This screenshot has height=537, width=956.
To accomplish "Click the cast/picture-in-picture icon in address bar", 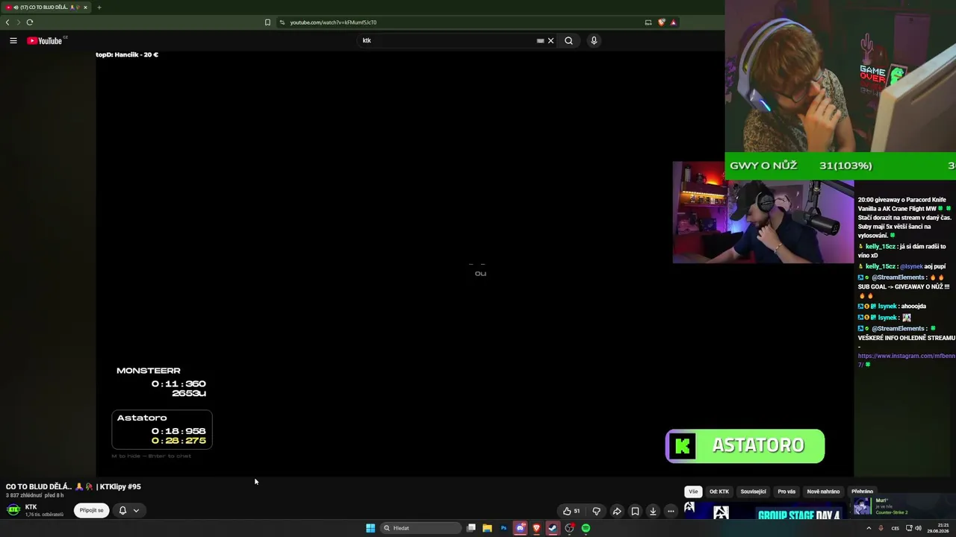I will 648,22.
